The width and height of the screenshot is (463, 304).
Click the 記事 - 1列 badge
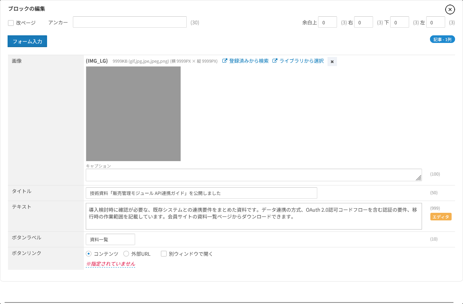pos(443,39)
